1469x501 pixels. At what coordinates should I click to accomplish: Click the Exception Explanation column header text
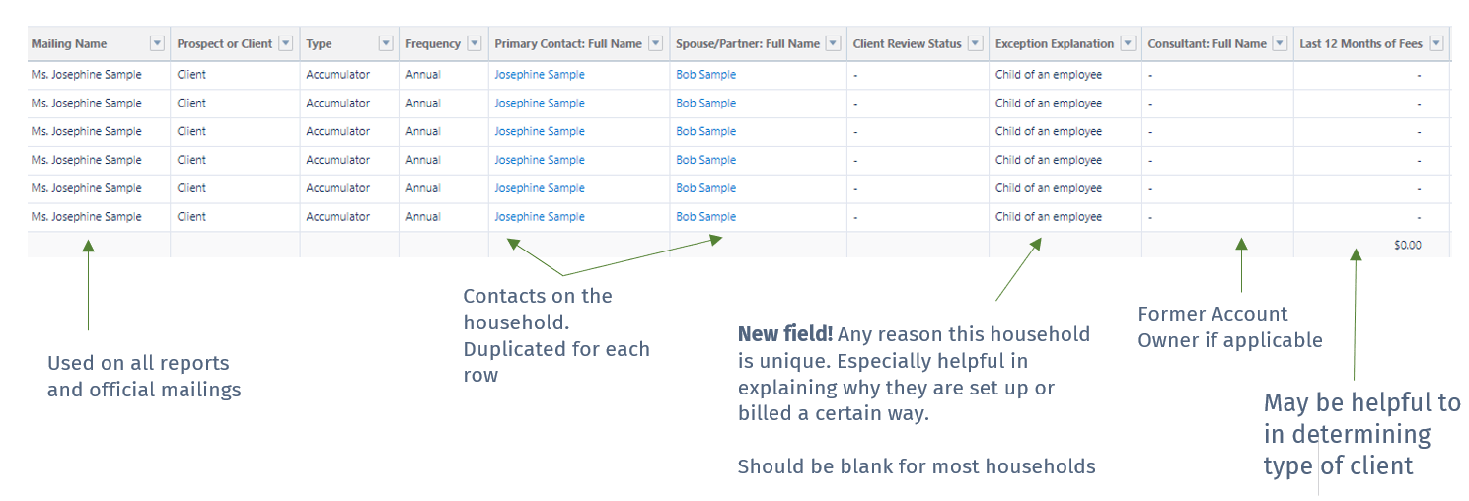tap(1055, 43)
